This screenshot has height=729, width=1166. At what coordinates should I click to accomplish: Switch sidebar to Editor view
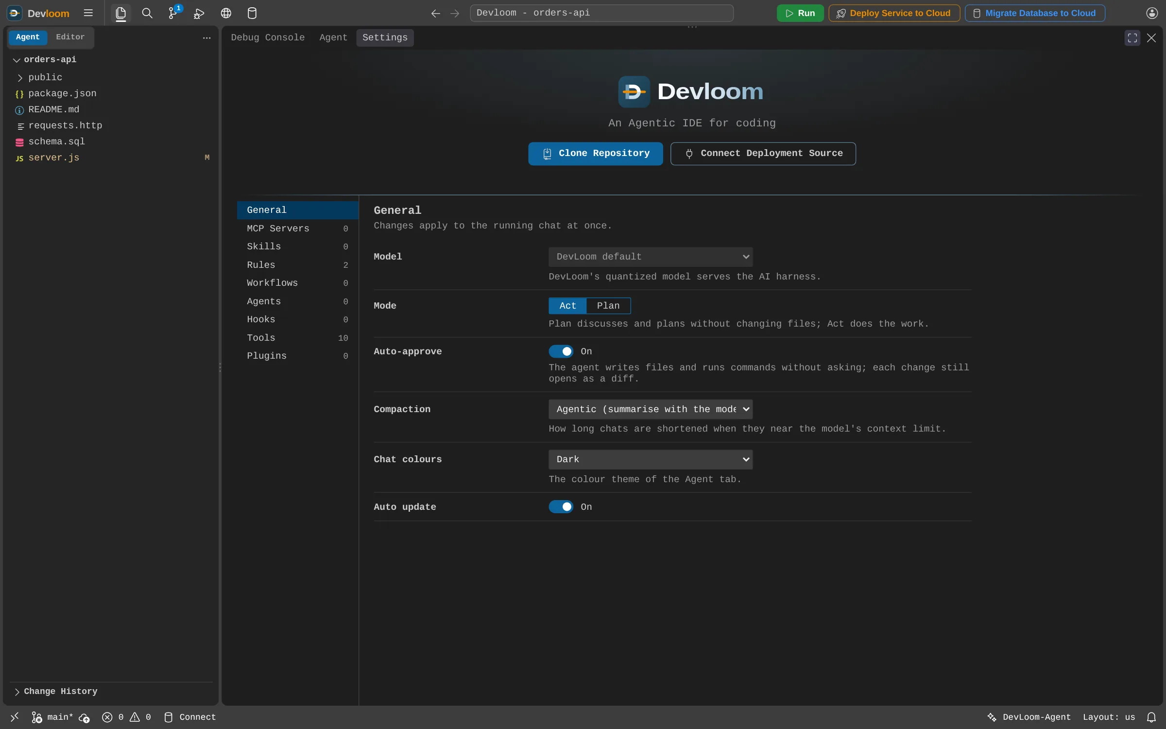tap(70, 37)
